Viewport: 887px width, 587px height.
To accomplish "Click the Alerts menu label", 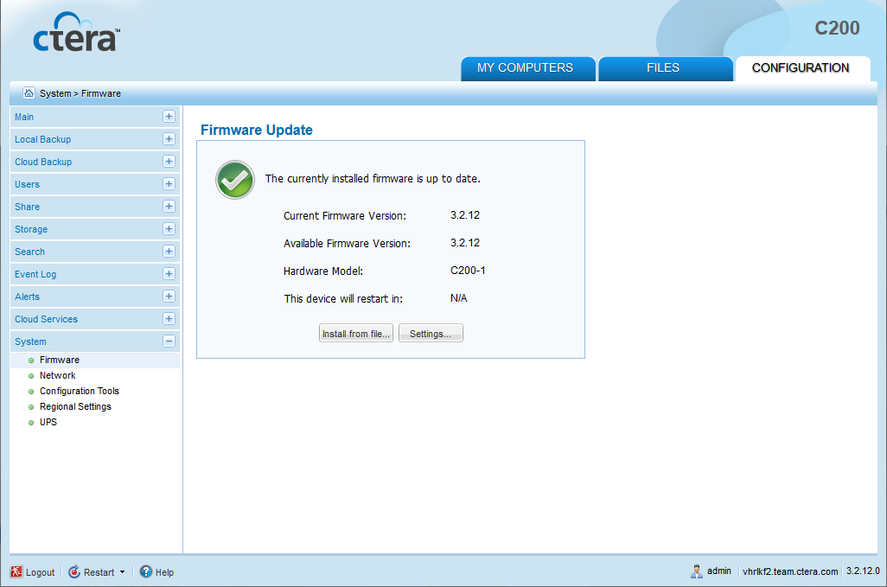I will point(27,297).
